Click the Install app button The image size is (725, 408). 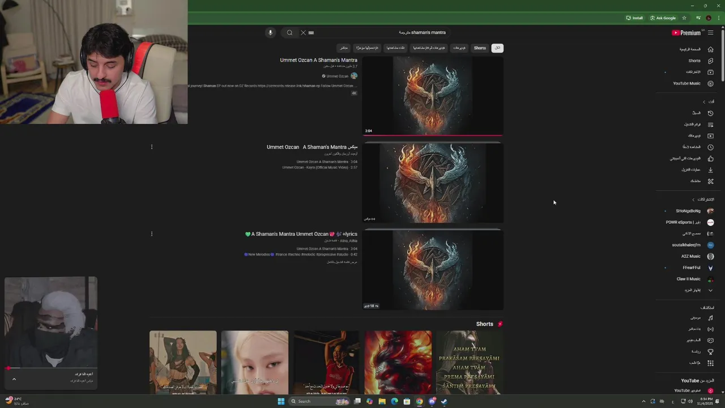634,18
